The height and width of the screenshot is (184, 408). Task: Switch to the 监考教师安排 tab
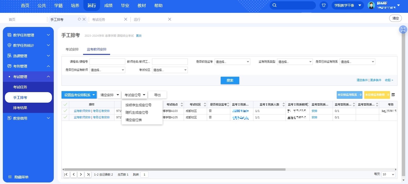point(97,49)
